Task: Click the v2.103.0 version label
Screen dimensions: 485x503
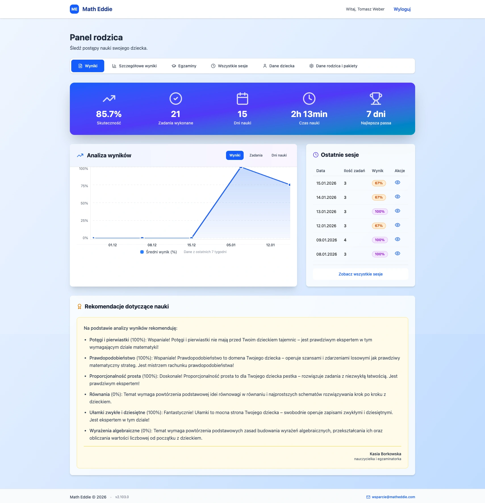Action: pyautogui.click(x=122, y=497)
